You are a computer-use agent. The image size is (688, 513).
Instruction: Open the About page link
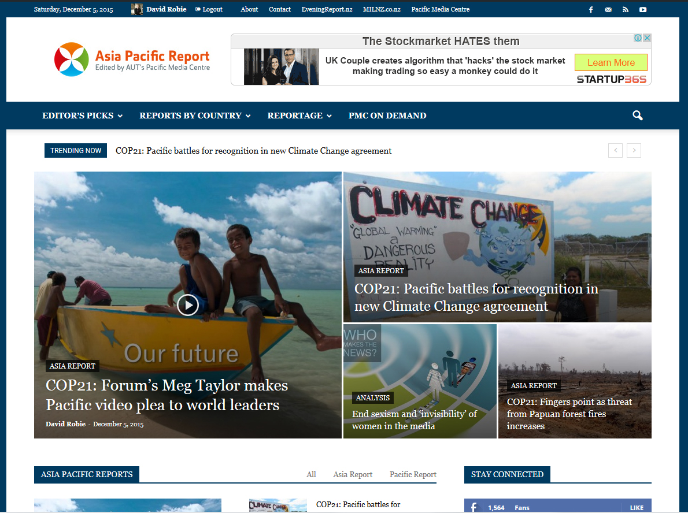coord(249,9)
